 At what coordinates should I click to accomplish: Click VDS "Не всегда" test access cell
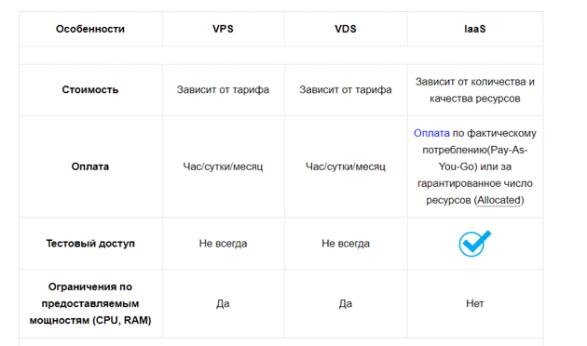(x=346, y=244)
